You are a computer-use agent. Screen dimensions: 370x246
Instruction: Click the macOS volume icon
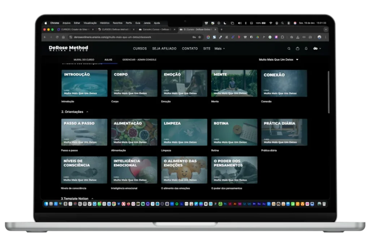pyautogui.click(x=240, y=23)
